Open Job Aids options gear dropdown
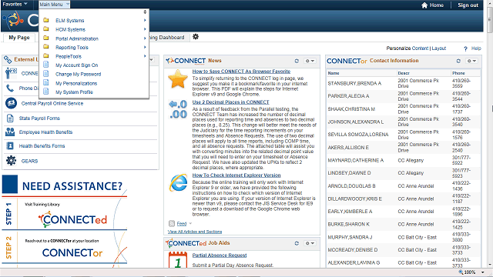The height and width of the screenshot is (277, 493). 310,243
